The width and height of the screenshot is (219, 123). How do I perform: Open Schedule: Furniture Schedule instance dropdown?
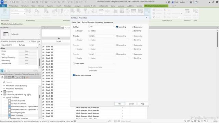point(29,41)
